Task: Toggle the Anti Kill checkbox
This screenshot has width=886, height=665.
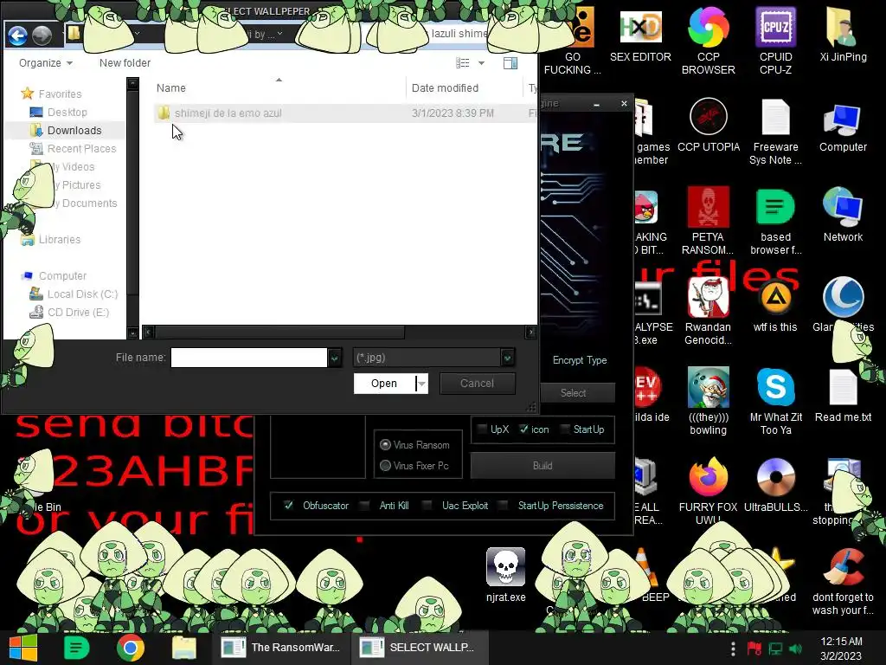Action: [365, 506]
